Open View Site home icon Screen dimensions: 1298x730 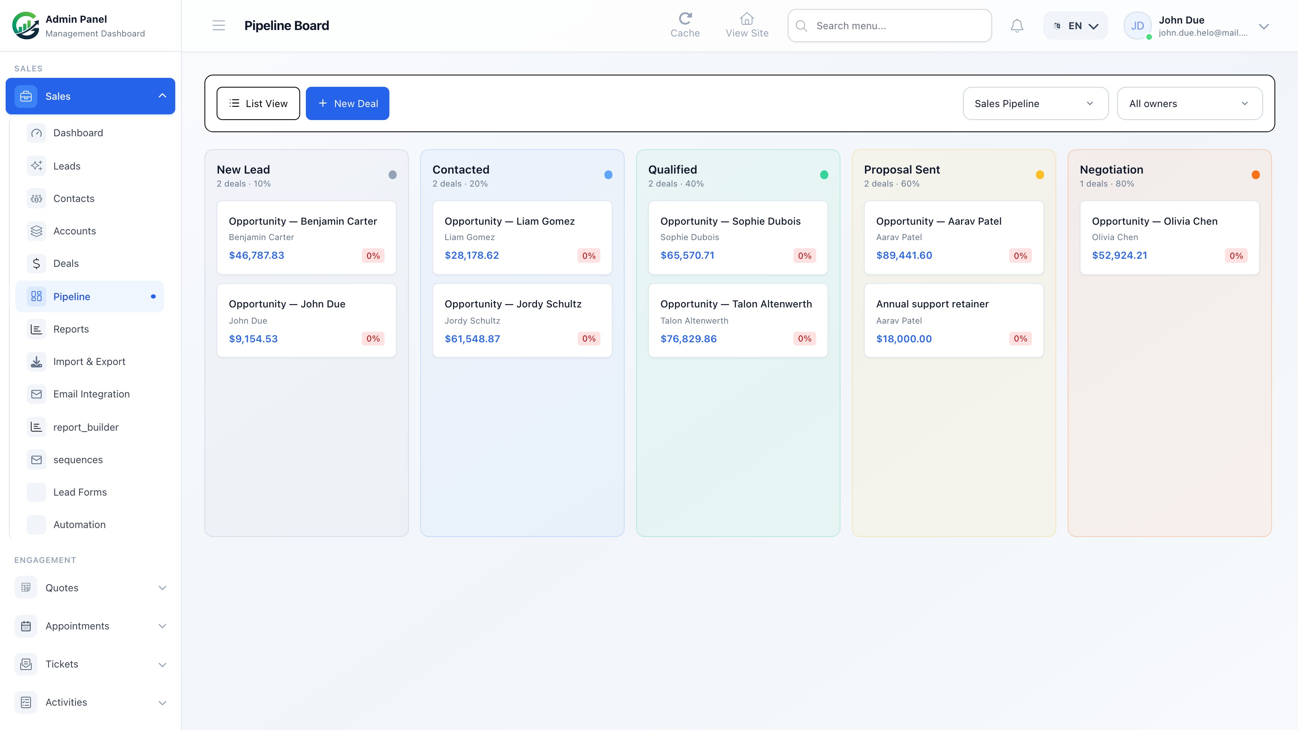click(x=747, y=19)
